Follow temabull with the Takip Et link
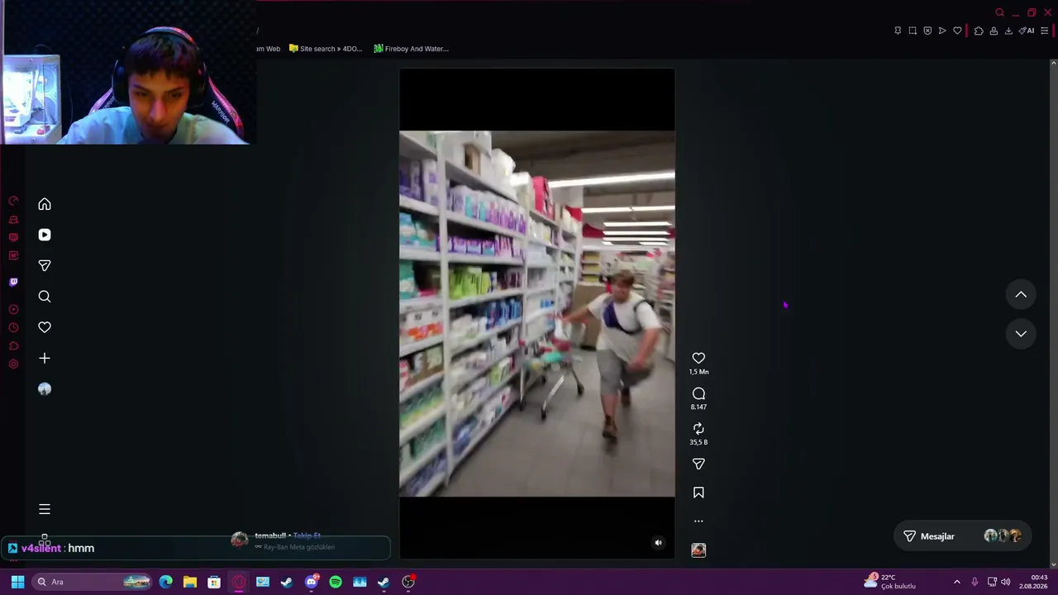The height and width of the screenshot is (595, 1058). click(307, 535)
